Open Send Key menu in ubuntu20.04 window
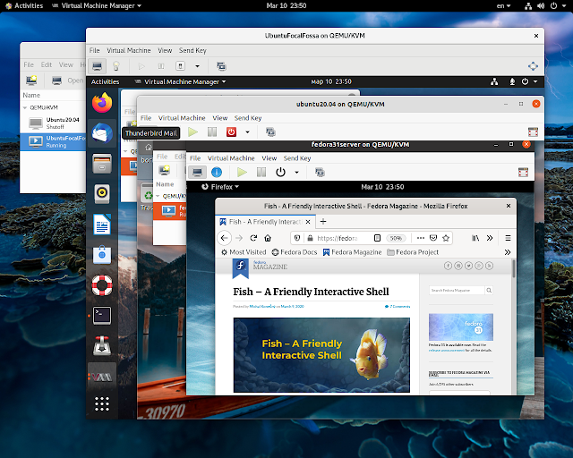Viewport: 573px width, 458px height. [x=248, y=118]
